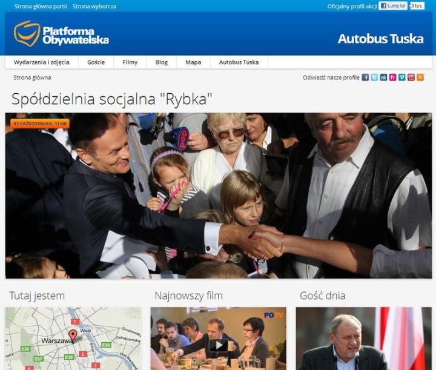Follow the 'Strona wyborcza' link
The image size is (436, 370).
[x=94, y=7]
